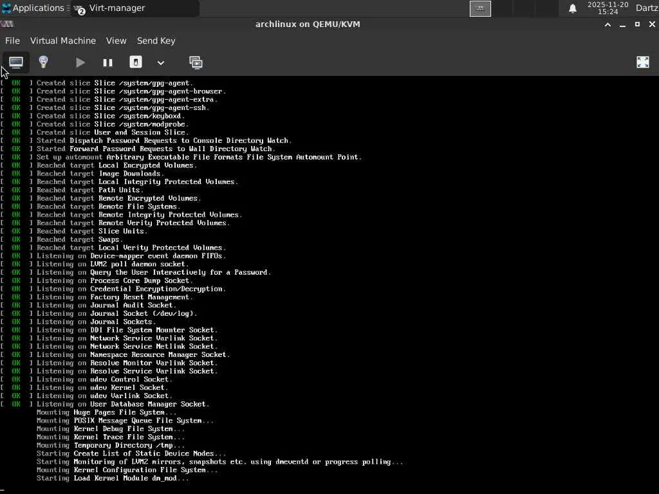Viewport: 659px width, 494px height.
Task: Click 'Mounting Kernel Debug File System...' line
Action: tap(111, 429)
